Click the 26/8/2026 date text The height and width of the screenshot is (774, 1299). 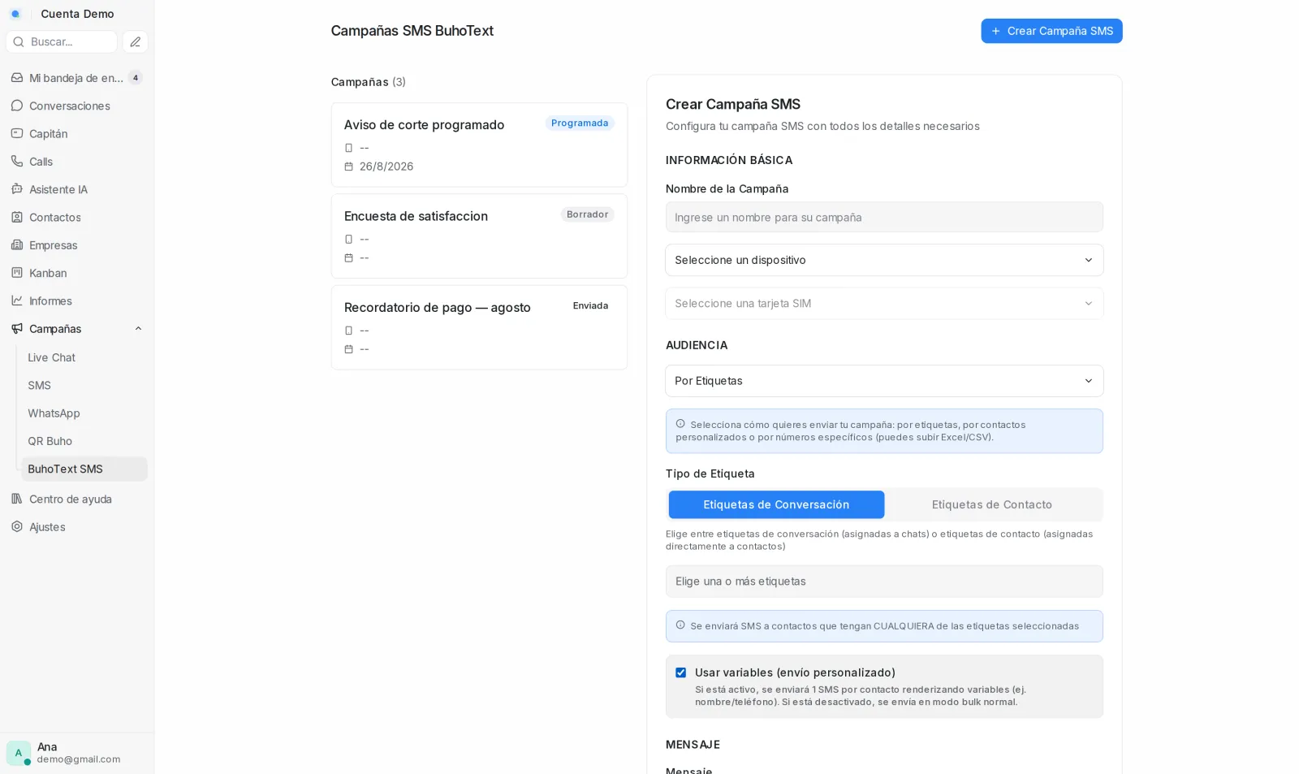coord(386,166)
